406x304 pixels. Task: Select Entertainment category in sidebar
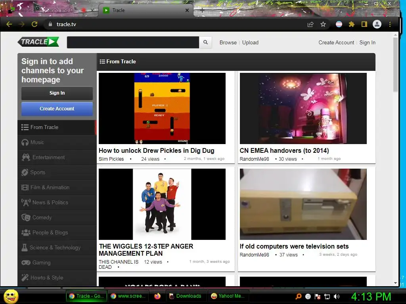(57, 158)
